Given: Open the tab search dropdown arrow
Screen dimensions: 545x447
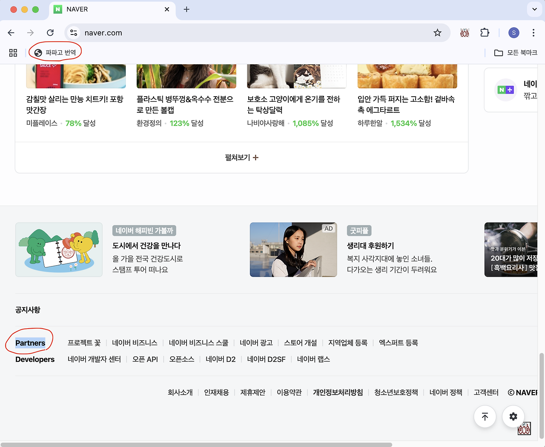Looking at the screenshot, I should pyautogui.click(x=534, y=9).
